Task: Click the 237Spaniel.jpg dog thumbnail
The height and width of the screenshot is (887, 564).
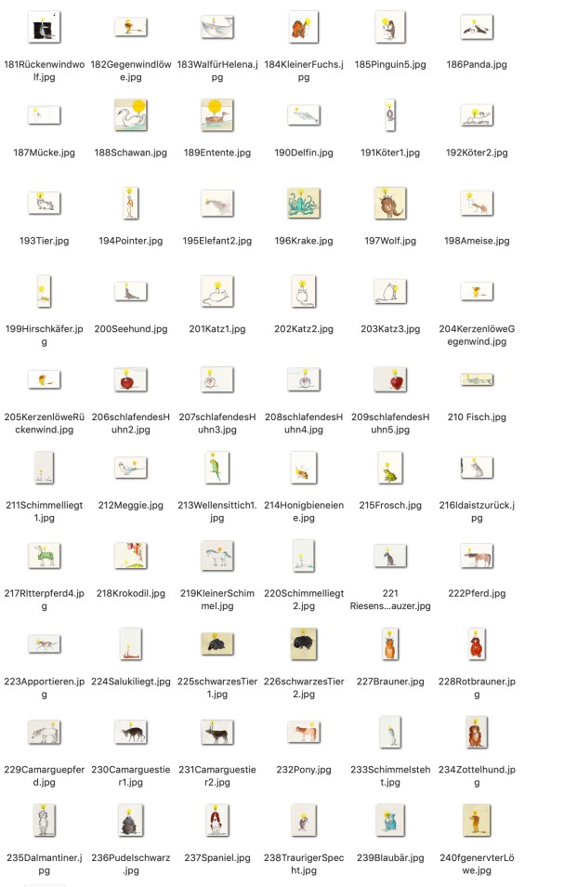Action: coord(216,819)
